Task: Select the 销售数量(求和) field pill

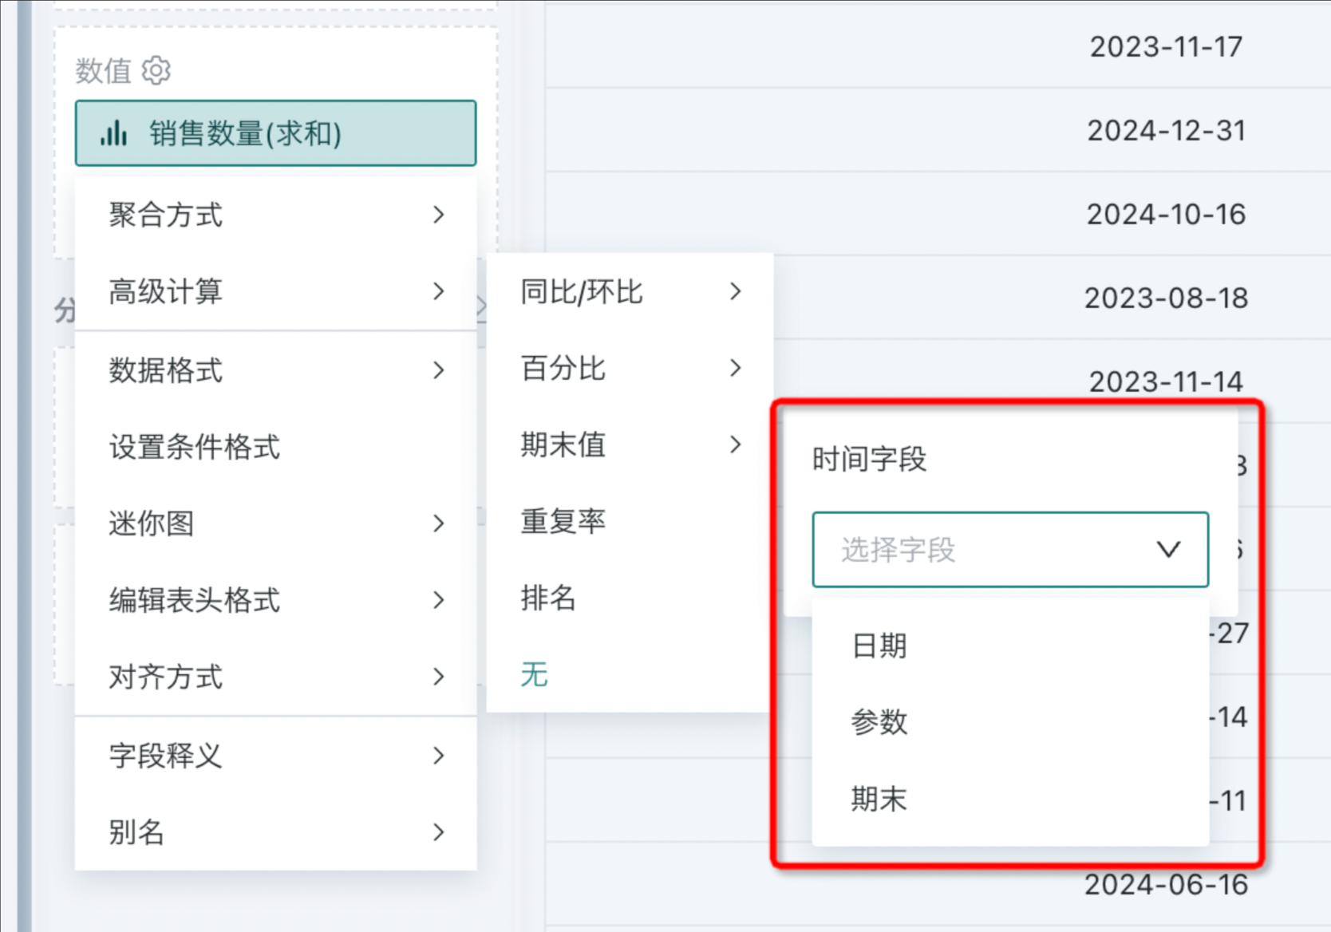Action: (275, 133)
